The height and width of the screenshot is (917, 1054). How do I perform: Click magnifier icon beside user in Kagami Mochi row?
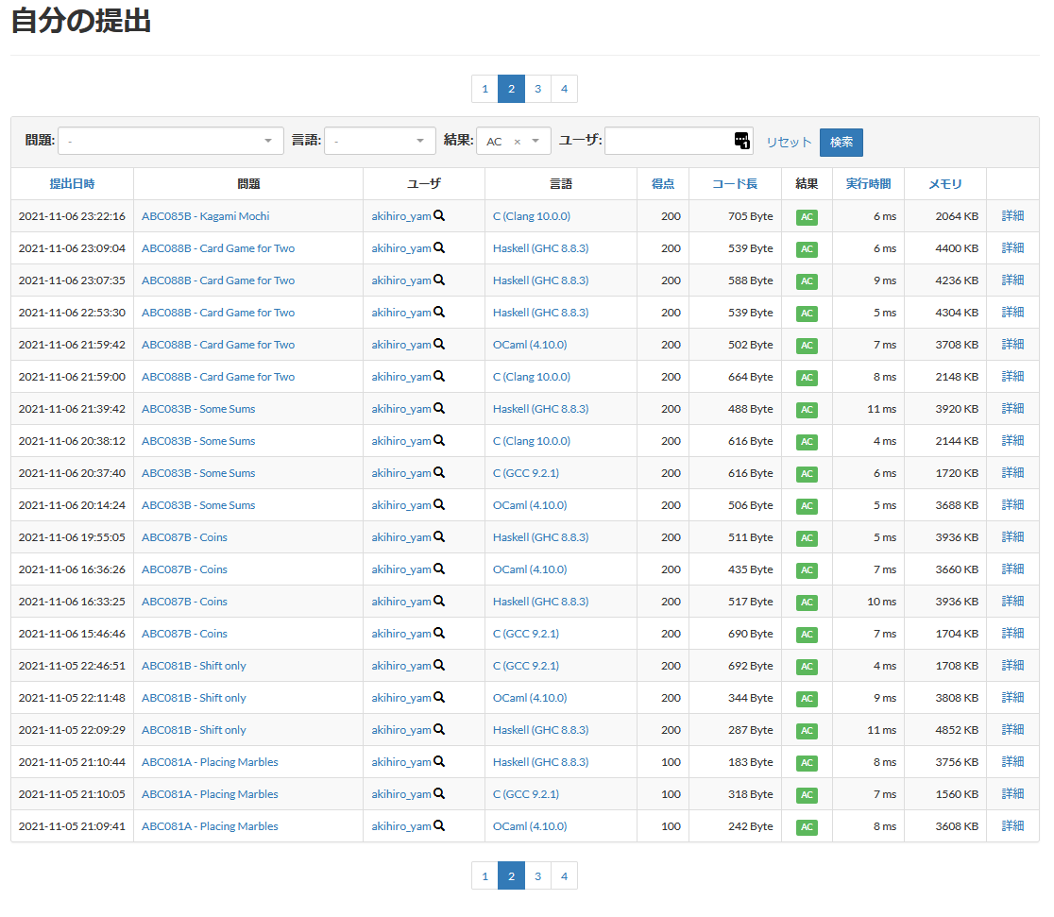439,216
